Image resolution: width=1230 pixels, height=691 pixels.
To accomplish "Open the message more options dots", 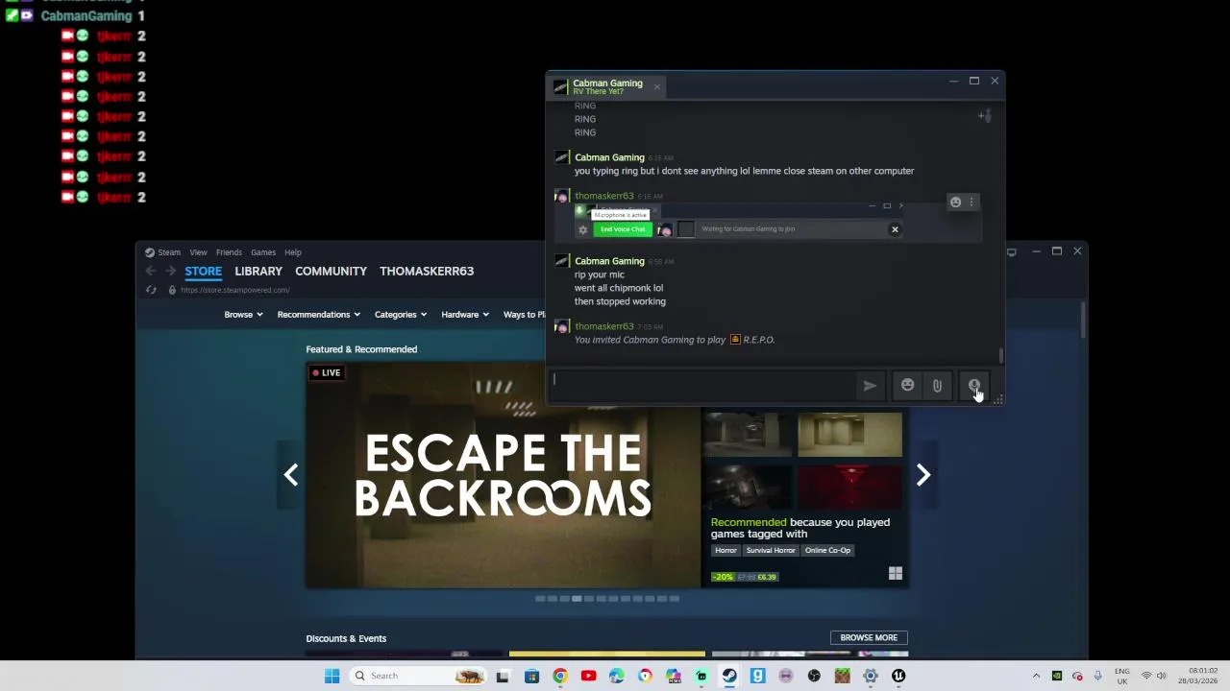I will tap(972, 203).
